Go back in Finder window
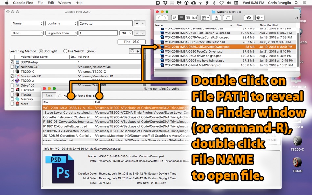Image resolution: width=312 pixels, height=195 pixels. click(x=159, y=18)
